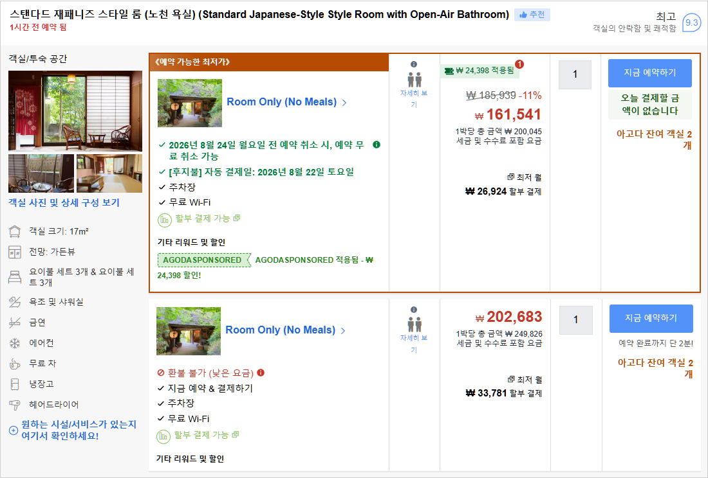
Task: Click the AGODASPONSORED coupon tag
Action: pos(204,260)
